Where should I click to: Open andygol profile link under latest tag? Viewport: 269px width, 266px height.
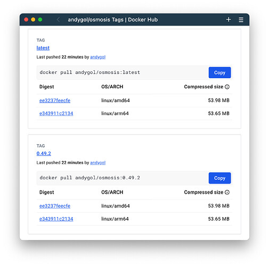click(97, 57)
